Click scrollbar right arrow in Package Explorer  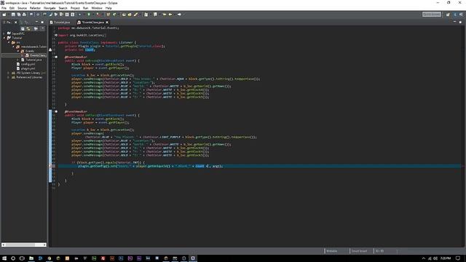tap(44, 245)
